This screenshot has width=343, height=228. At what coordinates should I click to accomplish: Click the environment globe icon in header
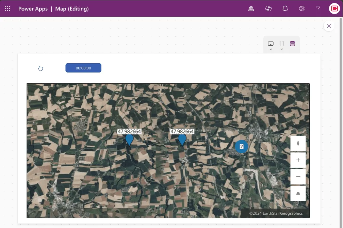[251, 9]
